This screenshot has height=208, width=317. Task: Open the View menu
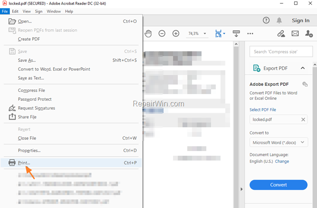pyautogui.click(x=27, y=11)
